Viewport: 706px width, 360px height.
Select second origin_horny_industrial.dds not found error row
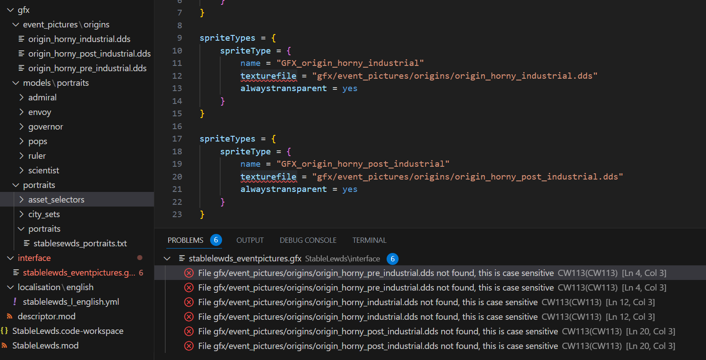(x=430, y=317)
